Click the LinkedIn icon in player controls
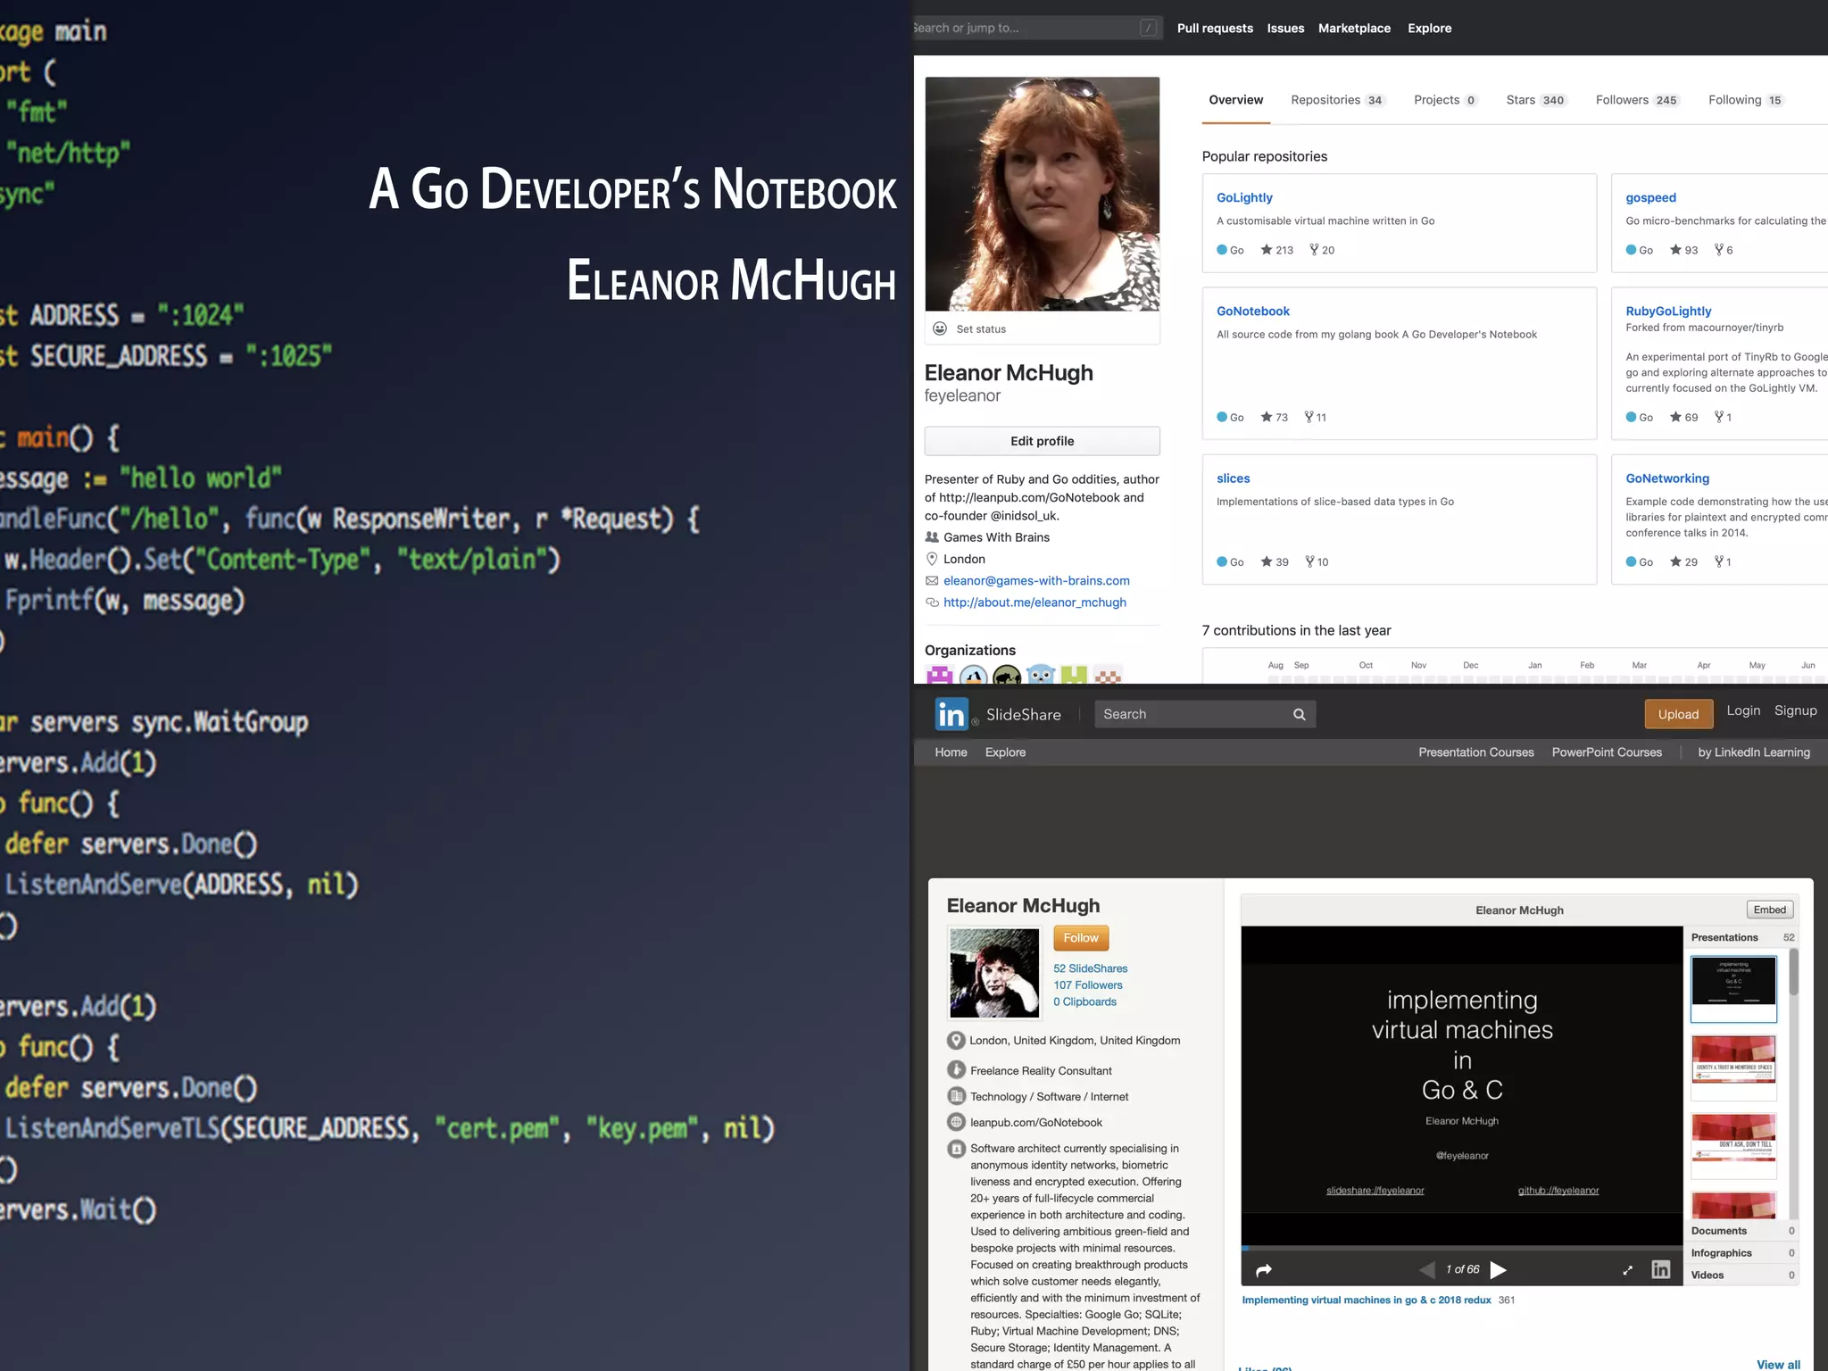The width and height of the screenshot is (1828, 1371). (x=1660, y=1269)
